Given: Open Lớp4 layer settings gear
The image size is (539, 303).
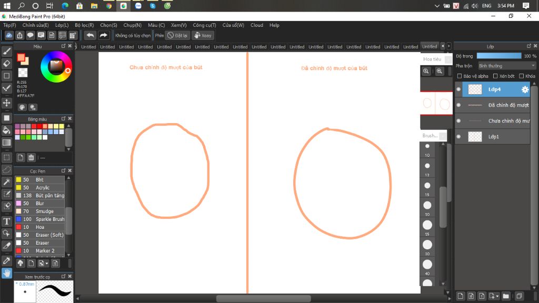Looking at the screenshot, I should tap(525, 89).
